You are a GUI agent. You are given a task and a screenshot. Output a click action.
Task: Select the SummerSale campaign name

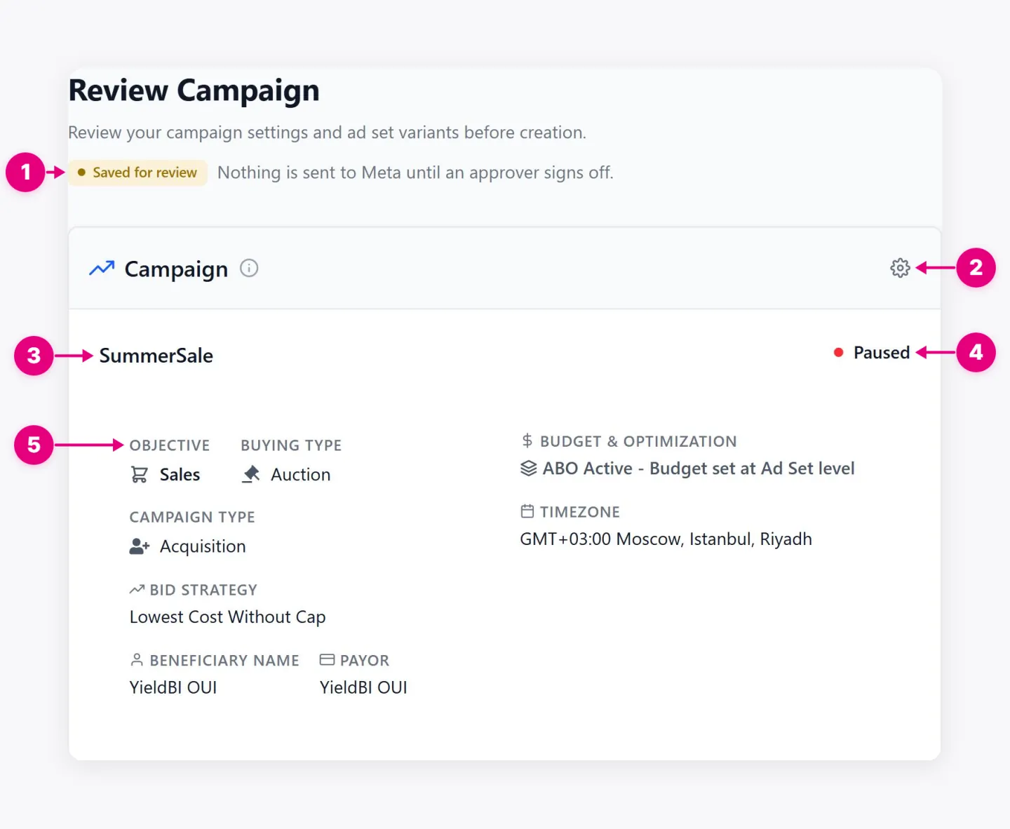pos(156,356)
